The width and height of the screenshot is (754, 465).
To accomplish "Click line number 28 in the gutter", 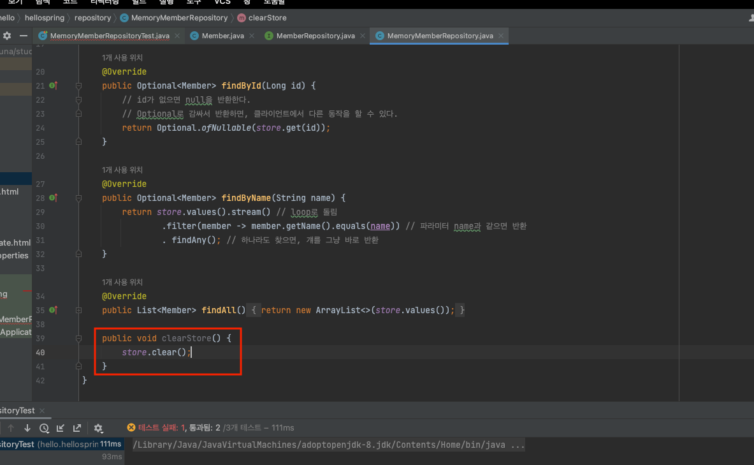I will [40, 198].
